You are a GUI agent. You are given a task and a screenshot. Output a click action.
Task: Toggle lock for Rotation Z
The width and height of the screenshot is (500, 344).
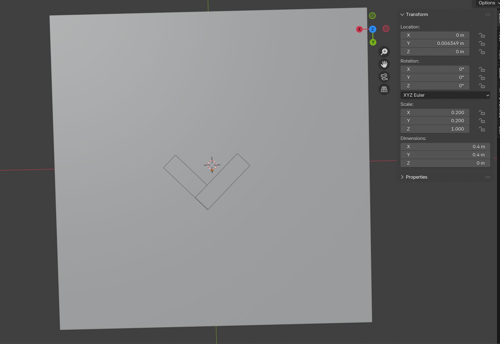pos(482,86)
